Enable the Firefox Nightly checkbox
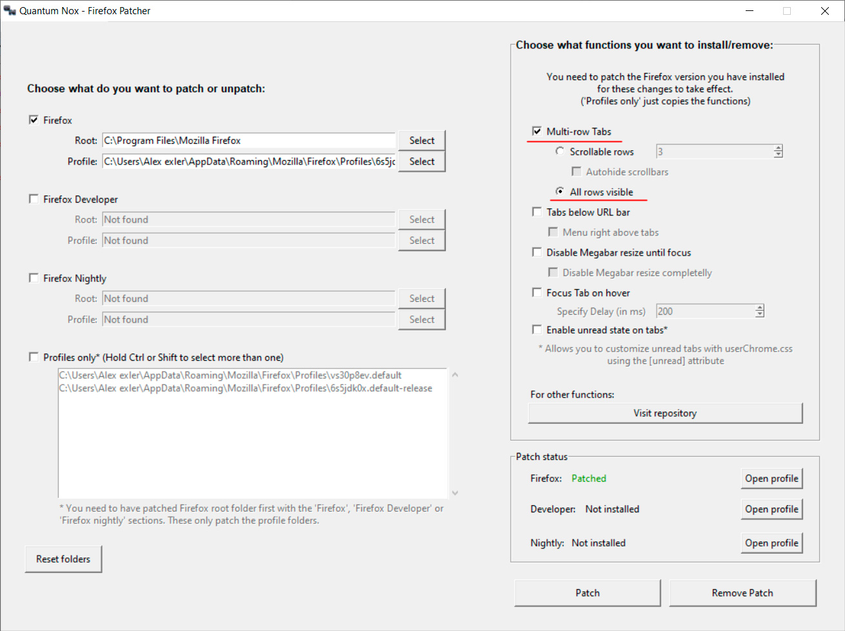This screenshot has width=845, height=631. (x=34, y=278)
